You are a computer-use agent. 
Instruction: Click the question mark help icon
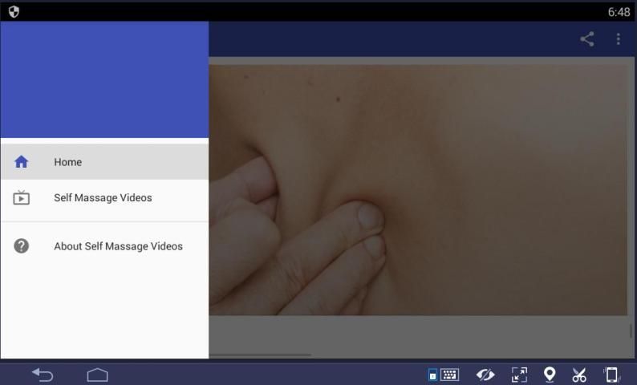22,246
